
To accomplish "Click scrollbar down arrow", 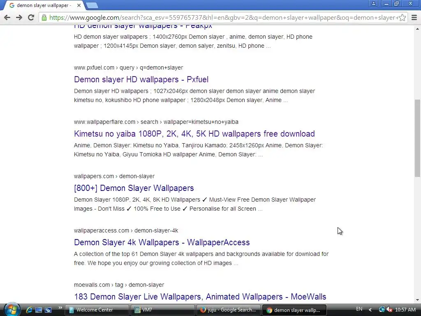I will coord(417,300).
